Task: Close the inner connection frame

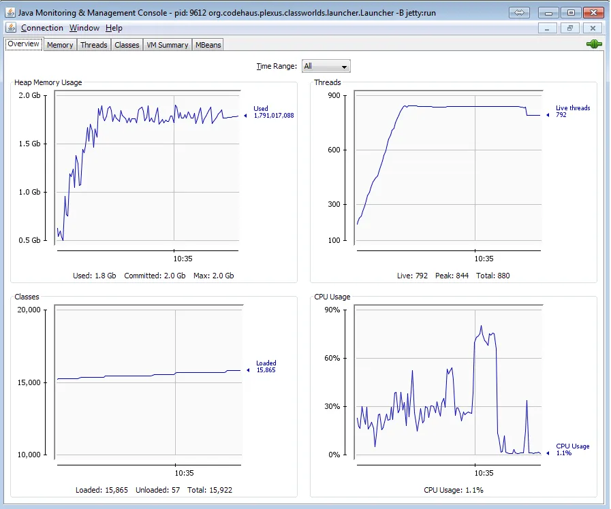Action: point(593,28)
